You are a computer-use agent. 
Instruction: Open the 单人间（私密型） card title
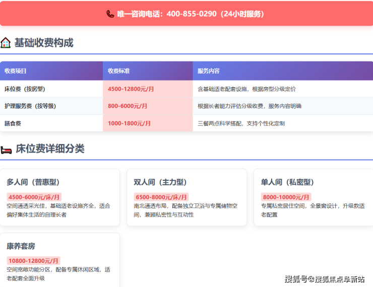click(287, 182)
